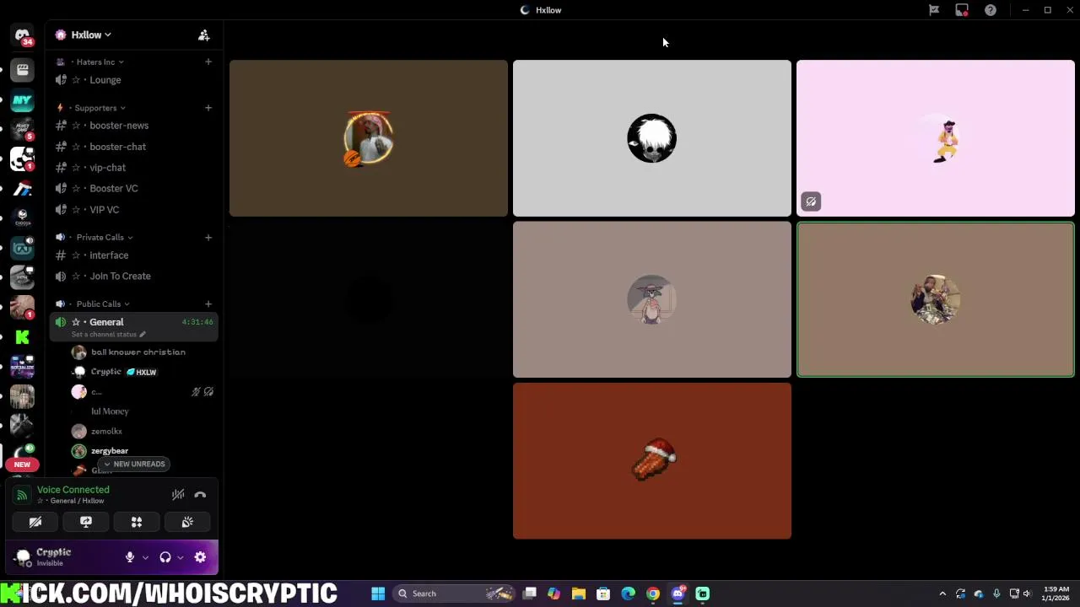Click the Discord taskbar icon
Viewport: 1080px width, 607px height.
678,594
